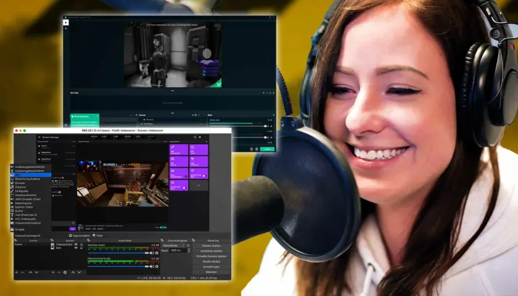Click the Aufnahme starten button
Image resolution: width=518 pixels, height=296 pixels.
pyautogui.click(x=212, y=251)
